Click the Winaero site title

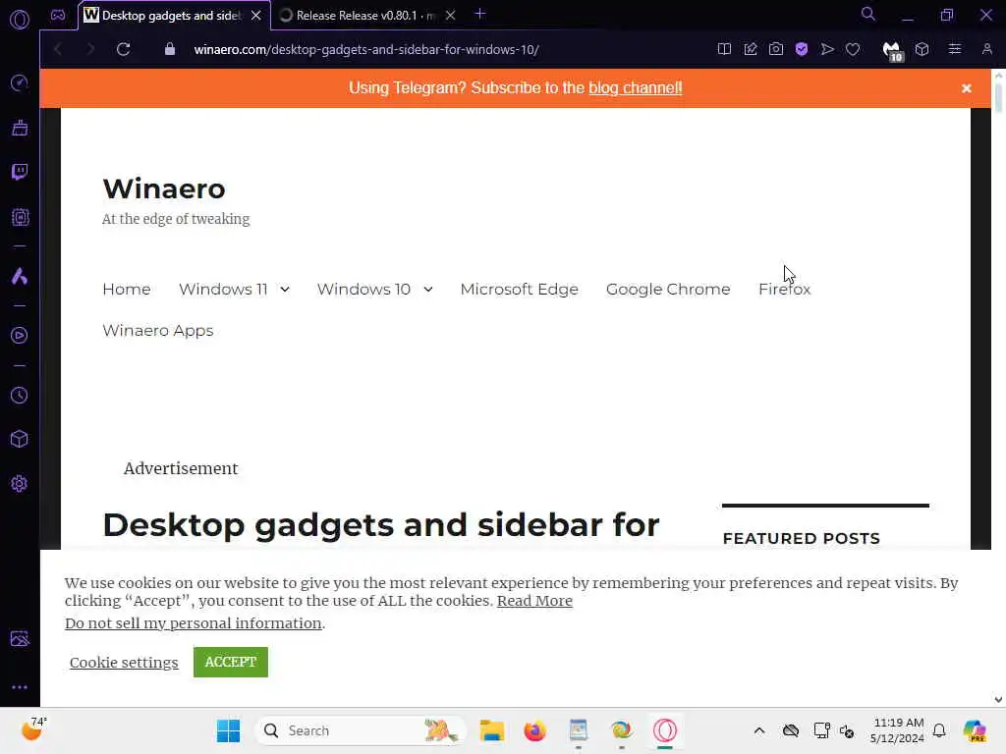(164, 188)
